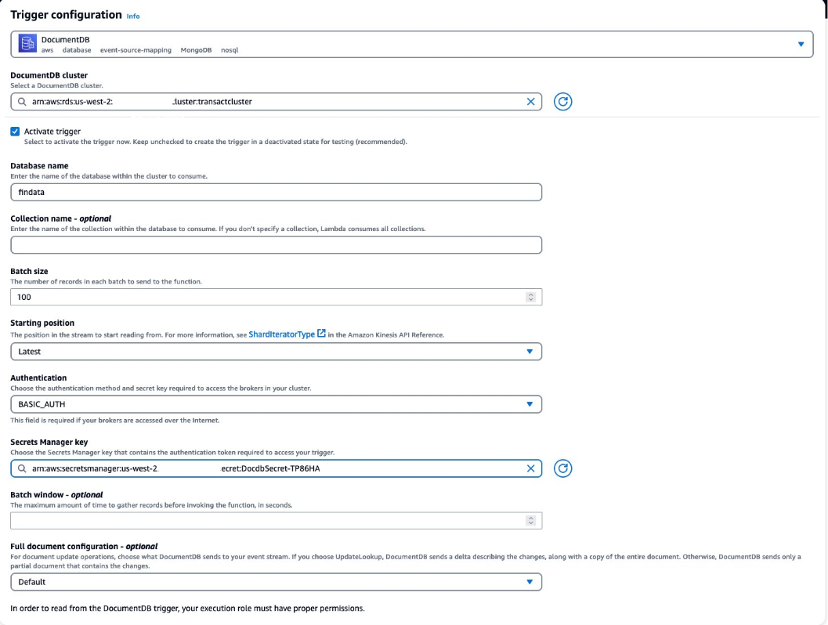Open Full document configuration dropdown showing Default
The image size is (828, 625).
pyautogui.click(x=277, y=582)
